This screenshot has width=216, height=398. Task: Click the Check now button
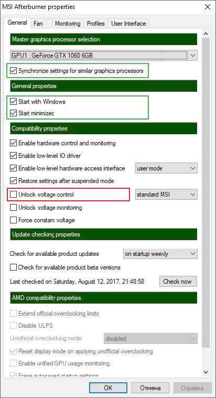[x=178, y=282]
